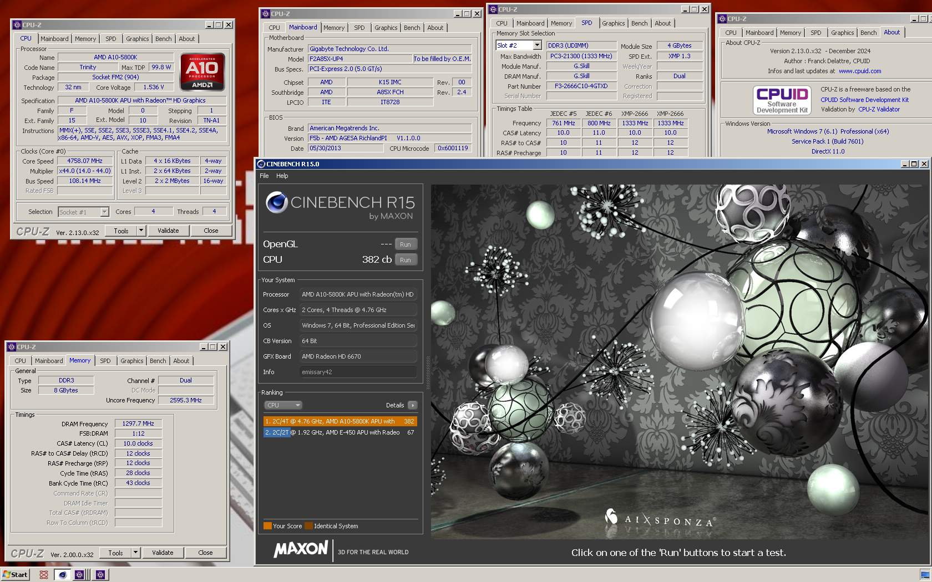Open the CPU-Z Validator link
Viewport: 932px width, 582px height.
[x=879, y=109]
